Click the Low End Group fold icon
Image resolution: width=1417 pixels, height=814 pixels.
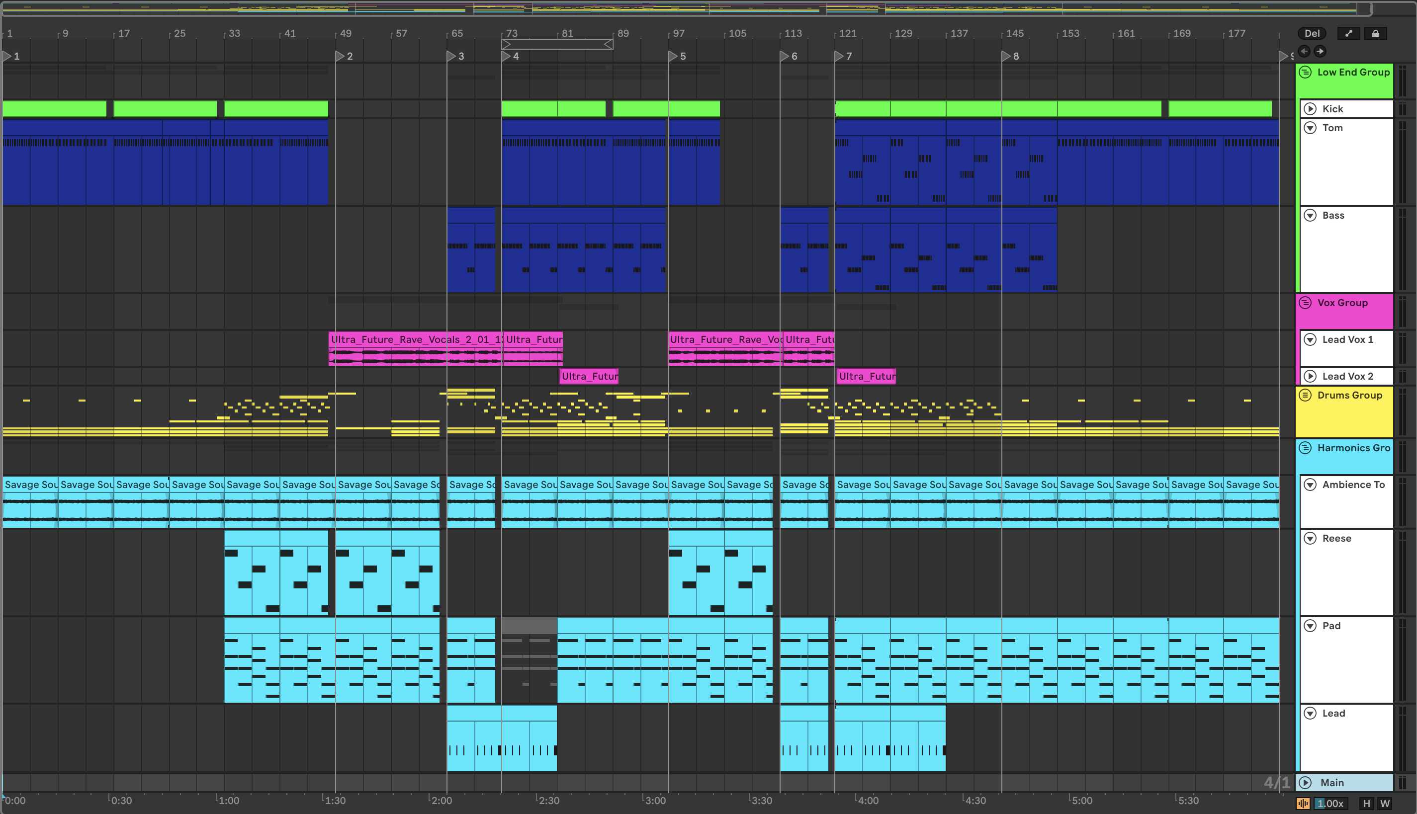click(1305, 72)
